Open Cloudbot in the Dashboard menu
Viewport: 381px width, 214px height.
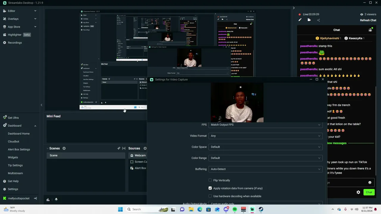coord(13,141)
